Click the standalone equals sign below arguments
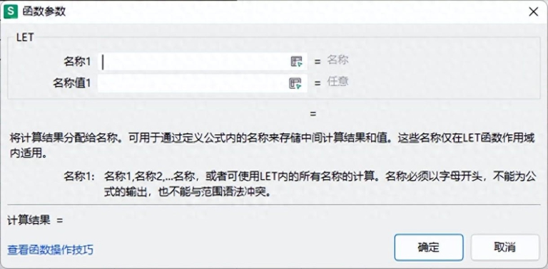The height and width of the screenshot is (269, 548). [313, 114]
